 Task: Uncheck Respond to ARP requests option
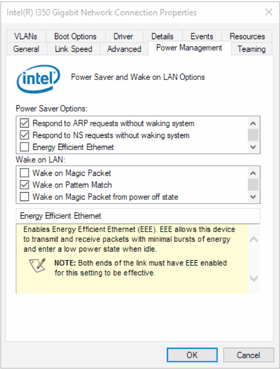point(25,123)
